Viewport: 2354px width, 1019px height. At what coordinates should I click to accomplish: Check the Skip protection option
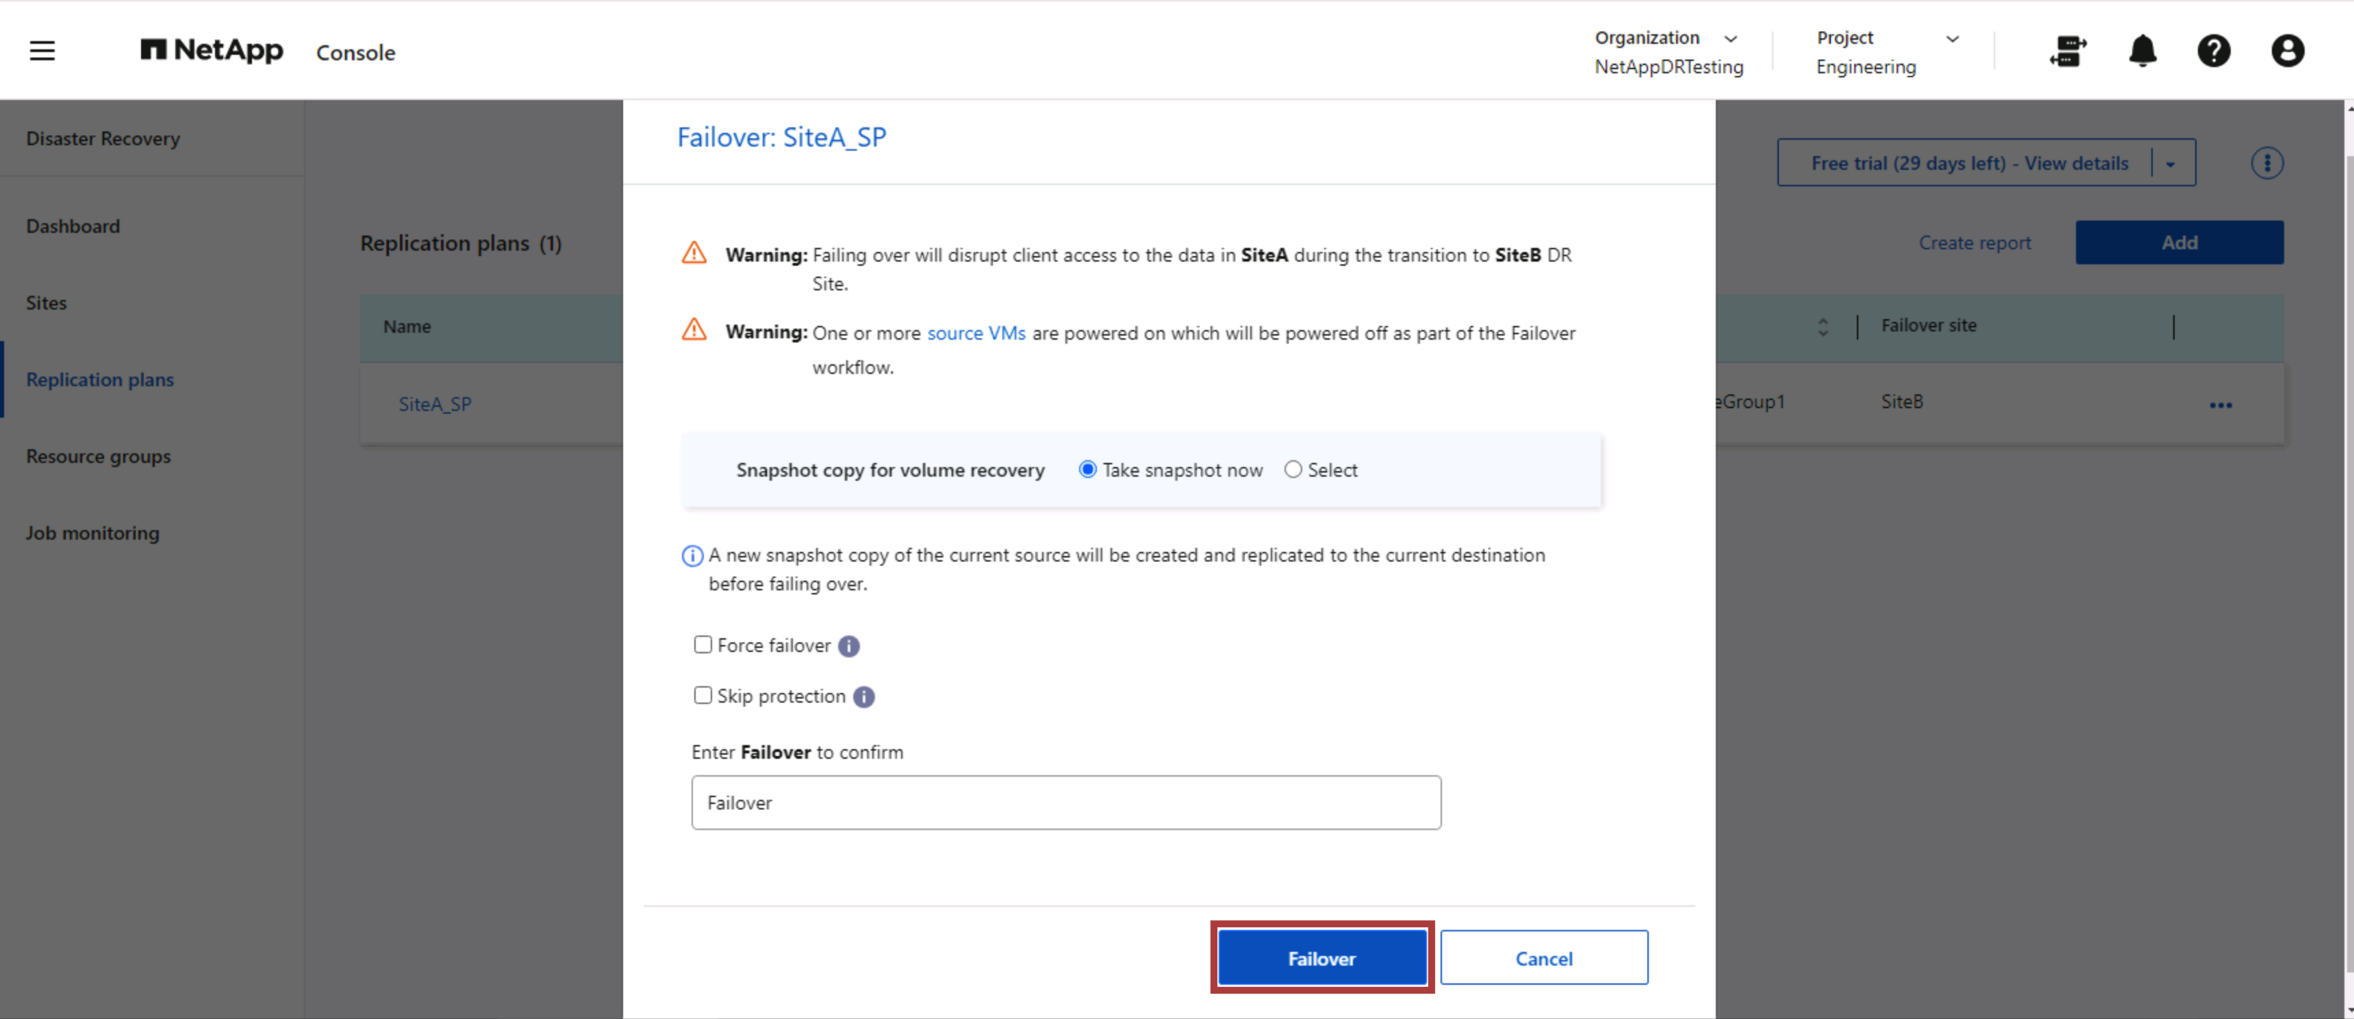point(702,696)
